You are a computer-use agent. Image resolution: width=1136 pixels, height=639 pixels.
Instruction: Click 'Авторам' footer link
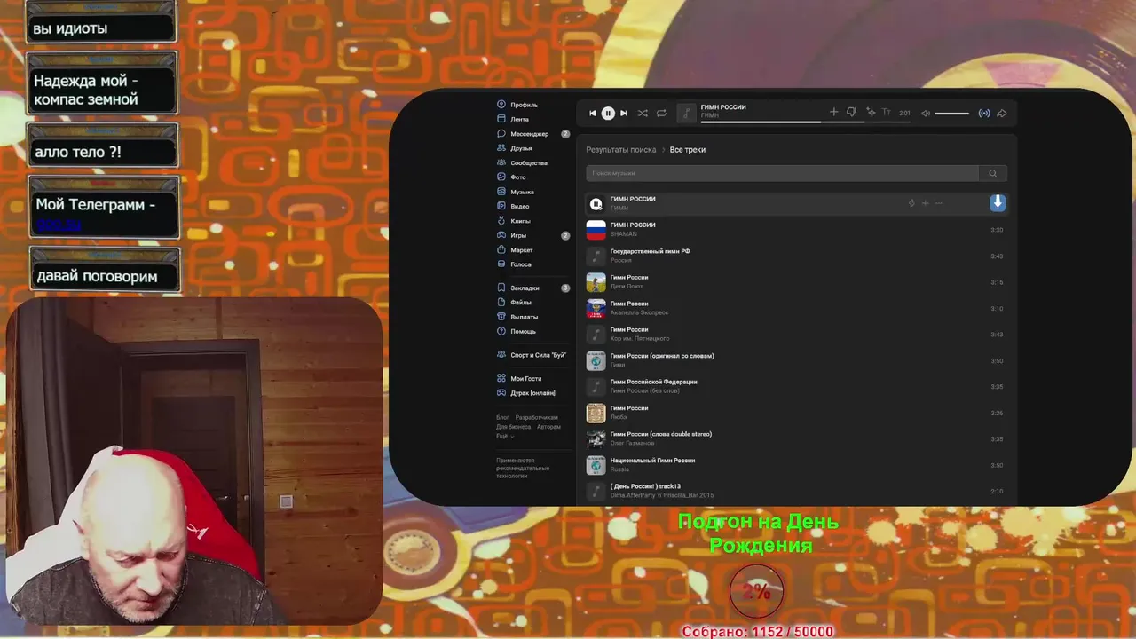548,427
